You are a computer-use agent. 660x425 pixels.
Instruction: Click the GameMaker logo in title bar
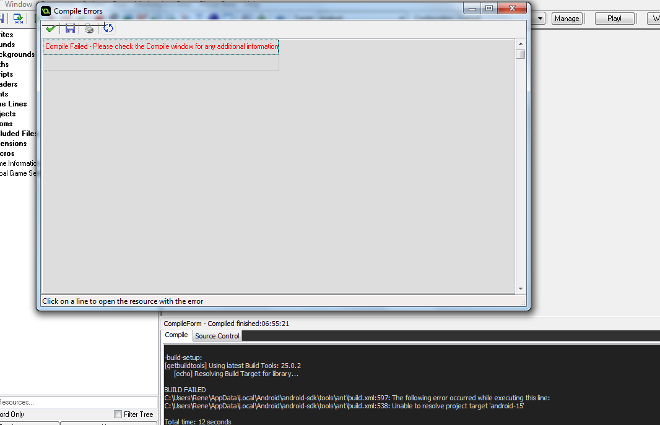coord(46,11)
